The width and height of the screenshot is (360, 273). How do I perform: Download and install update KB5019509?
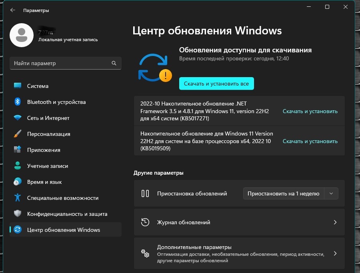coord(310,141)
